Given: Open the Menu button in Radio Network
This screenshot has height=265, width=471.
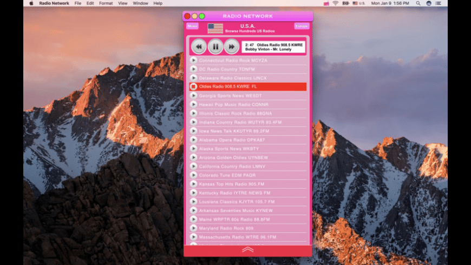Looking at the screenshot, I should point(192,26).
